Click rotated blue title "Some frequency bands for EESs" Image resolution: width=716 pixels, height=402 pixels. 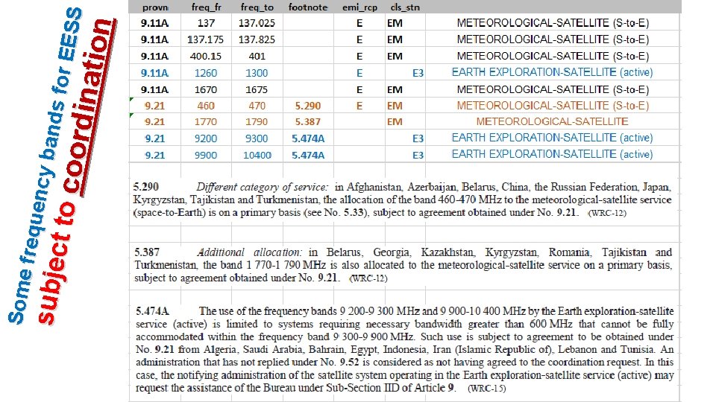(45, 166)
